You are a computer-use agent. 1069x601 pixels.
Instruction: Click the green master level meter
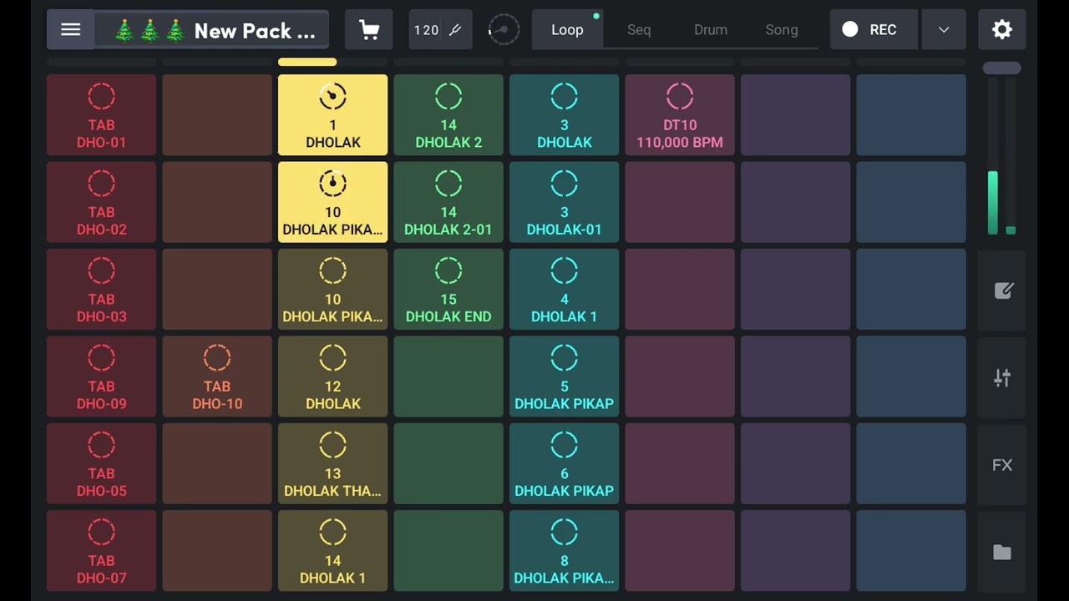pyautogui.click(x=993, y=203)
